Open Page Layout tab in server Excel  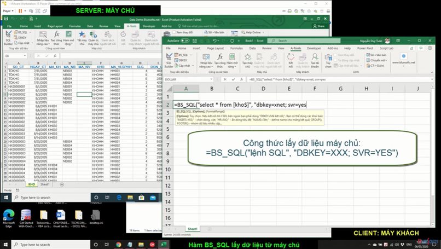click(55, 26)
